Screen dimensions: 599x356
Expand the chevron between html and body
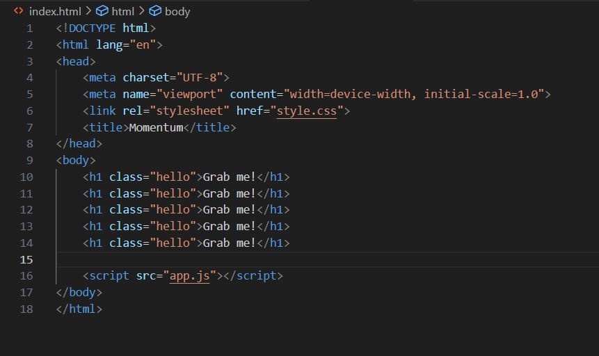(x=142, y=11)
